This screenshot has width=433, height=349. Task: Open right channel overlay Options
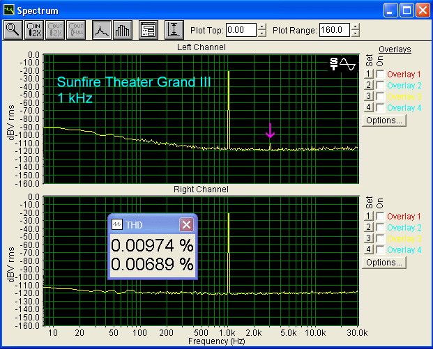tap(384, 263)
